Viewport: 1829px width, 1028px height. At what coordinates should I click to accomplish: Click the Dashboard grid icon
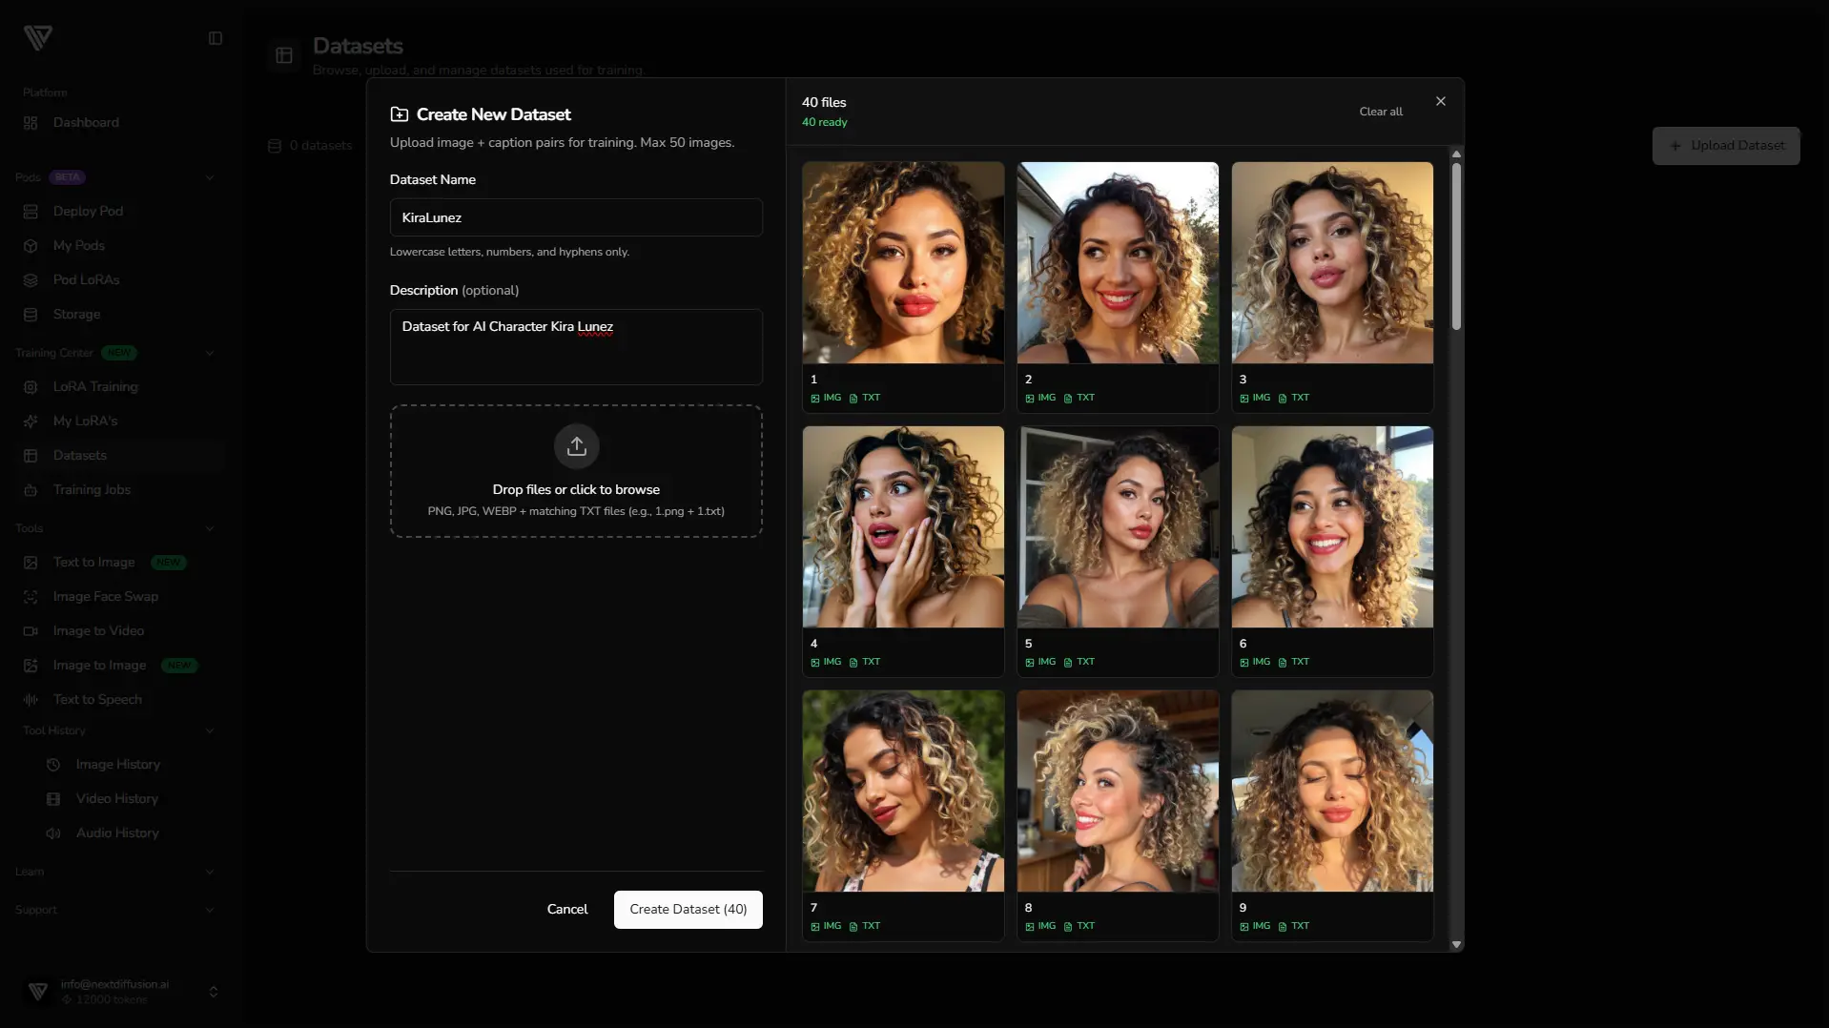point(31,123)
